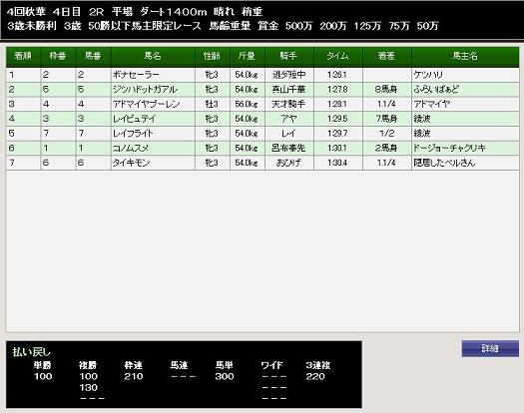The width and height of the screenshot is (524, 413).
Task: Click the 騎手 column header
Action: tap(288, 56)
